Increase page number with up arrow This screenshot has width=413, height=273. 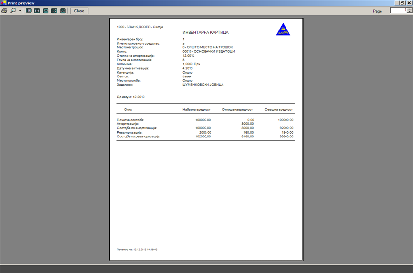[409, 9]
